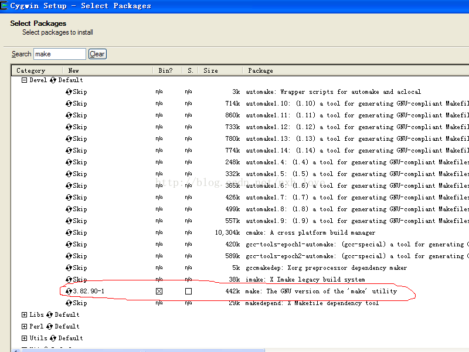
Task: Expand the Utils category
Action: point(24,339)
